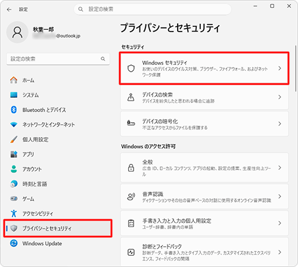This screenshot has height=267, width=298.
Task: Expand 全般 with its chevron
Action: point(280,168)
